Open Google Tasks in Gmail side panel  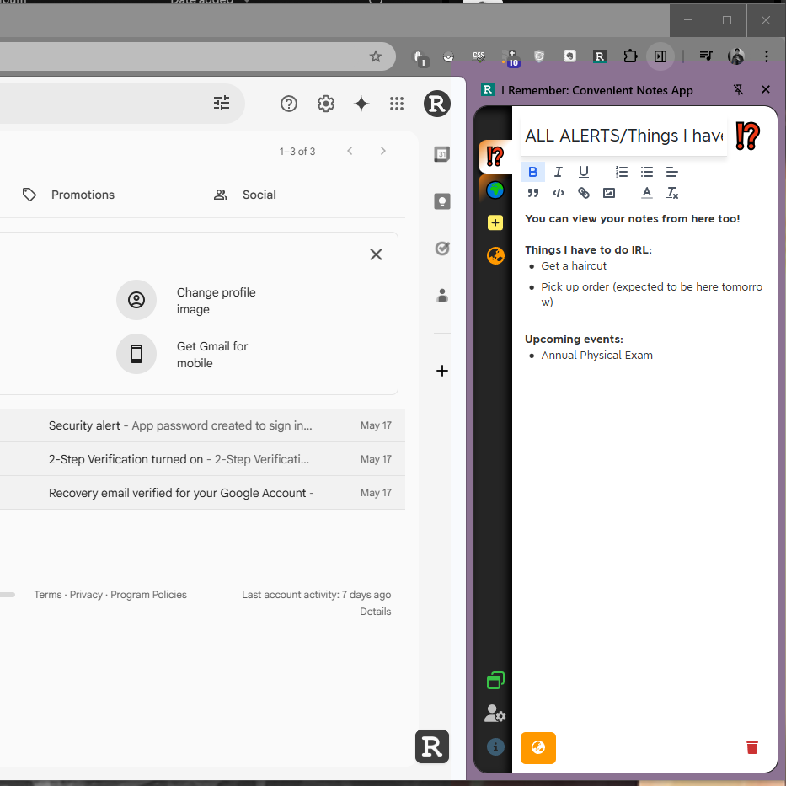pos(441,249)
